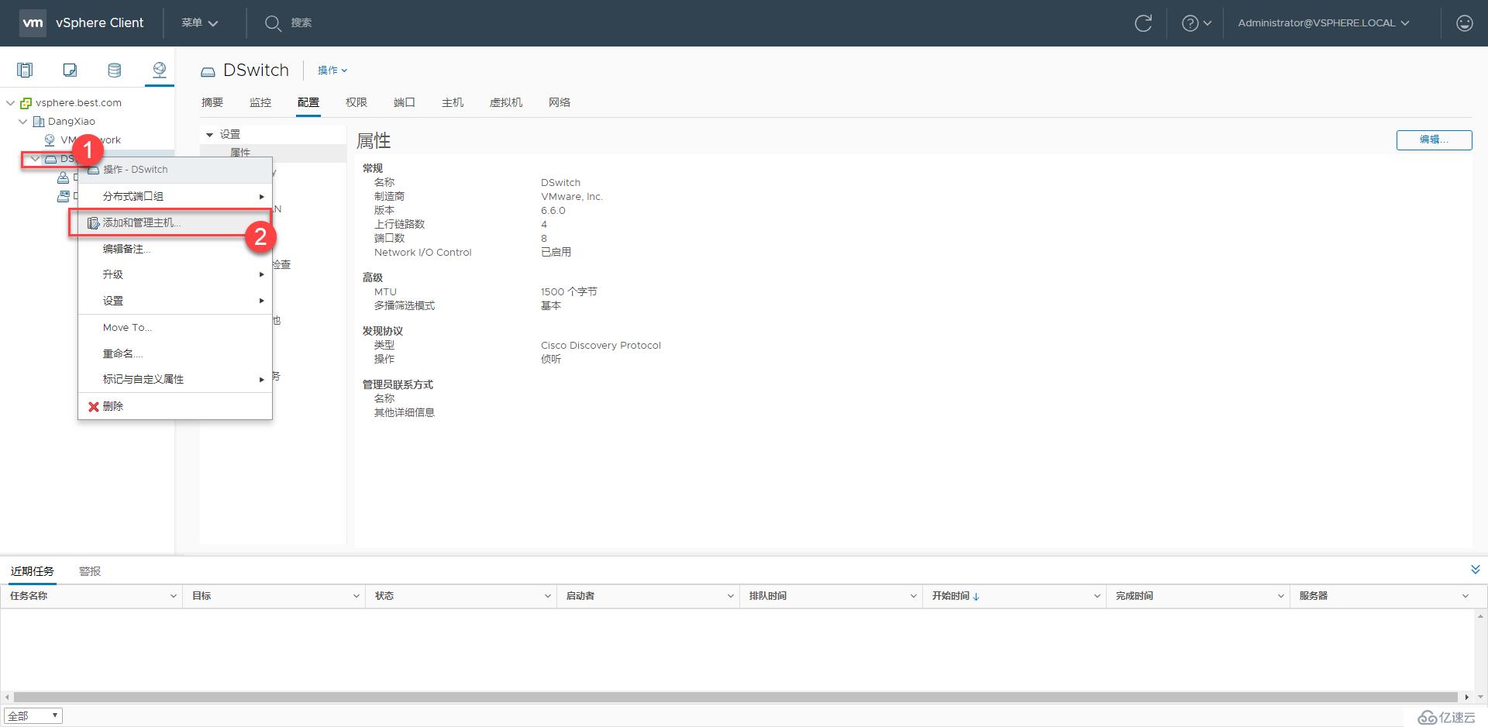Open the Networking inventory view
Viewport: 1488px width, 727px height.
pyautogui.click(x=160, y=71)
